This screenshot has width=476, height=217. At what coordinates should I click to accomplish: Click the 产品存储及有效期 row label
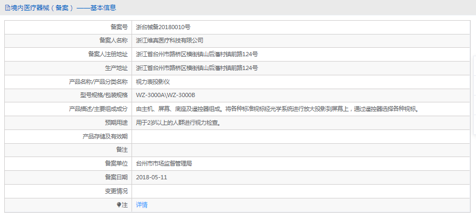105,136
